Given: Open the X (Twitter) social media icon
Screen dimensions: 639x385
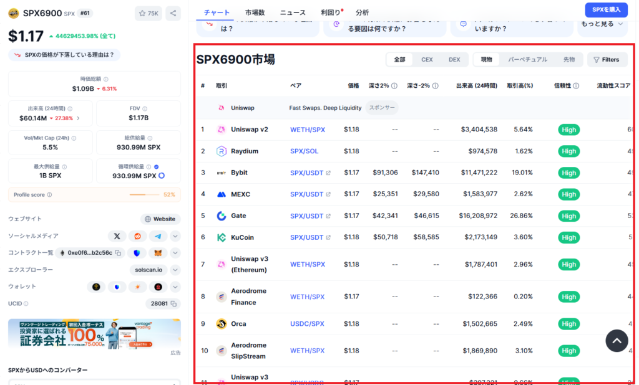Looking at the screenshot, I should pyautogui.click(x=117, y=236).
